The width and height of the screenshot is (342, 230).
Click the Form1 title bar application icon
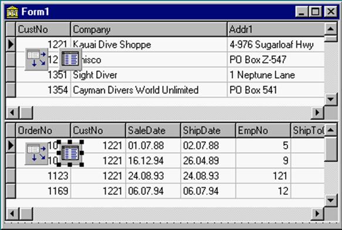coord(12,12)
